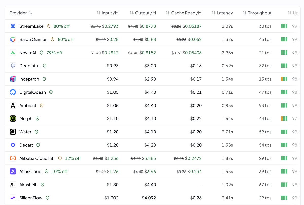Click the Morph uptime bars with orange segment
The image size is (304, 205).
tap(284, 118)
